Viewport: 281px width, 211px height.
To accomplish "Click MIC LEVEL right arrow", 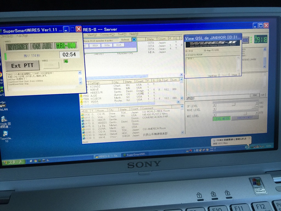I will (257, 113).
